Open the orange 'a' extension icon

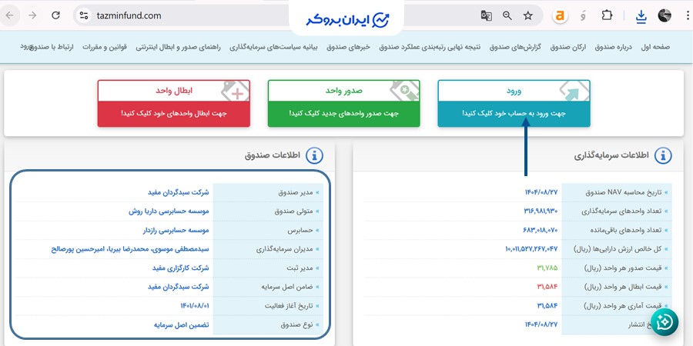(560, 16)
